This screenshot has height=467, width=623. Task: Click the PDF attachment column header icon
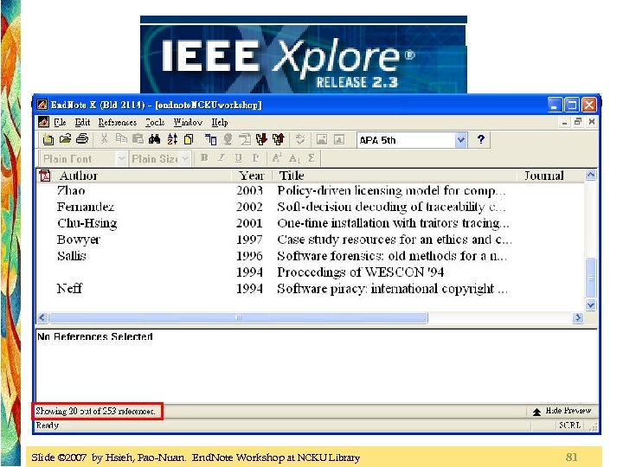45,176
